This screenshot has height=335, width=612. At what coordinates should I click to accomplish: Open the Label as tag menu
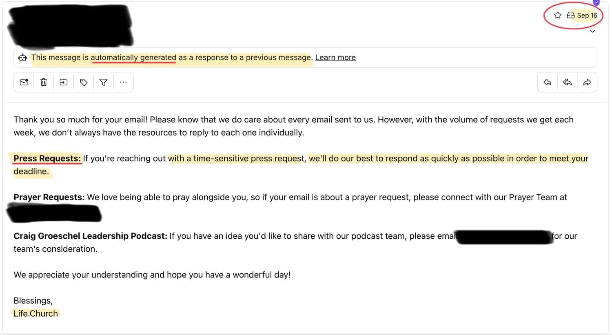(84, 82)
